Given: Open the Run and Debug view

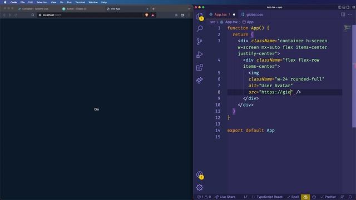Looking at the screenshot, I should point(200,54).
